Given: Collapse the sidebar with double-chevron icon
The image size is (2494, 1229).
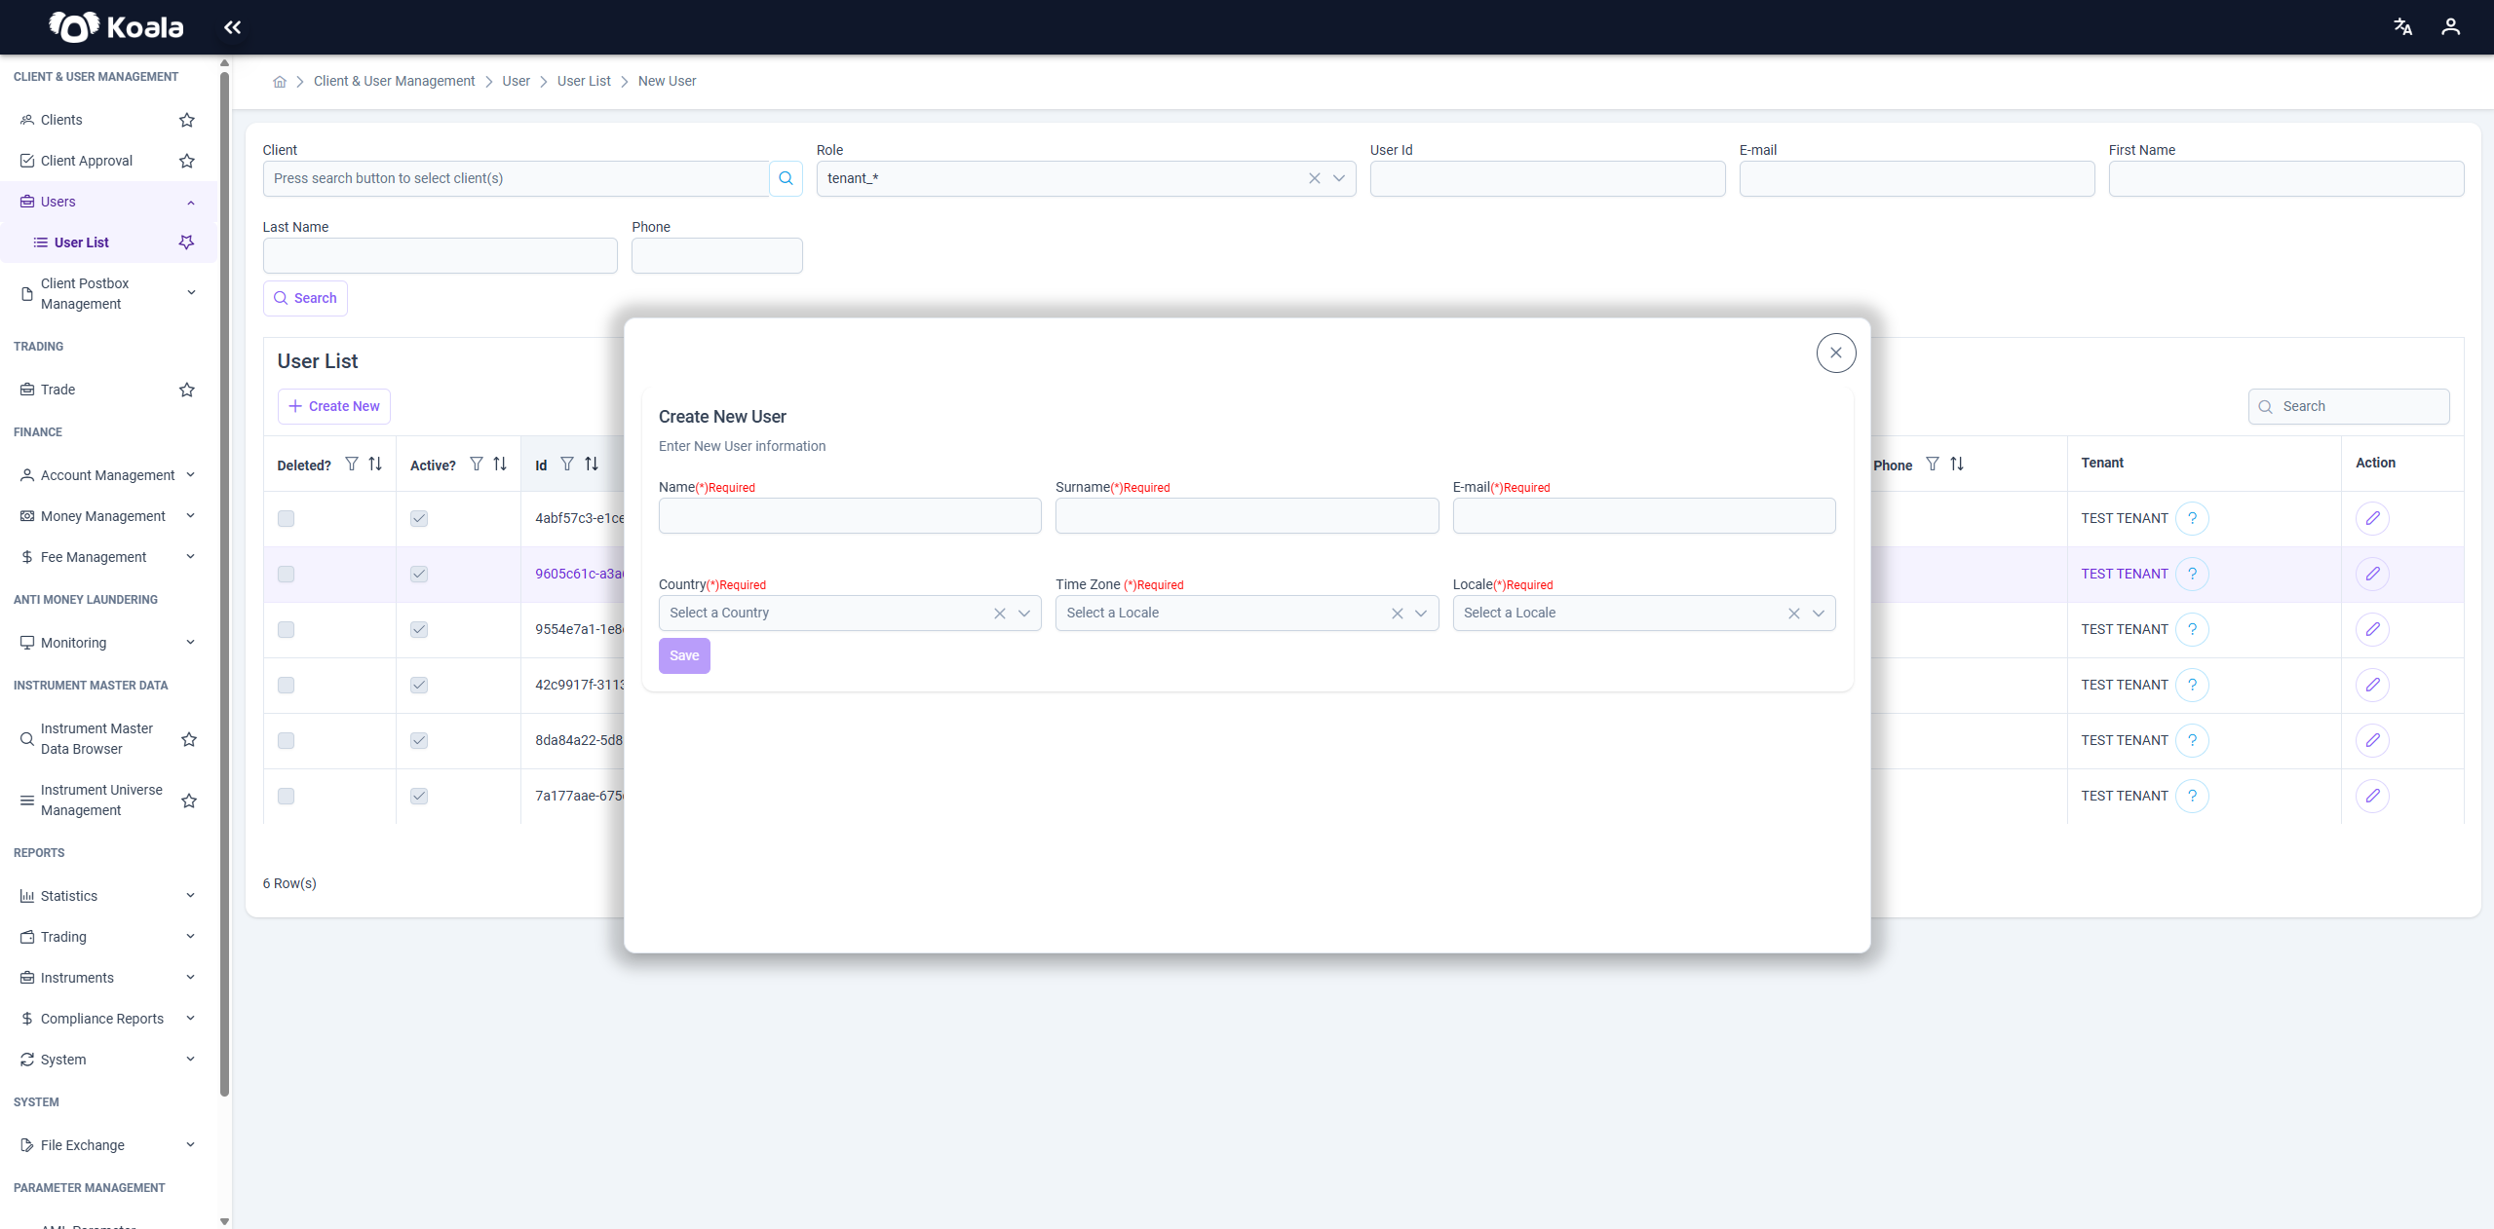Looking at the screenshot, I should click(232, 27).
